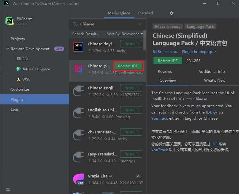Screen dimensions: 239x194
Task: Uncheck the Grazie Lite enabled checkbox
Action: tap(138, 176)
